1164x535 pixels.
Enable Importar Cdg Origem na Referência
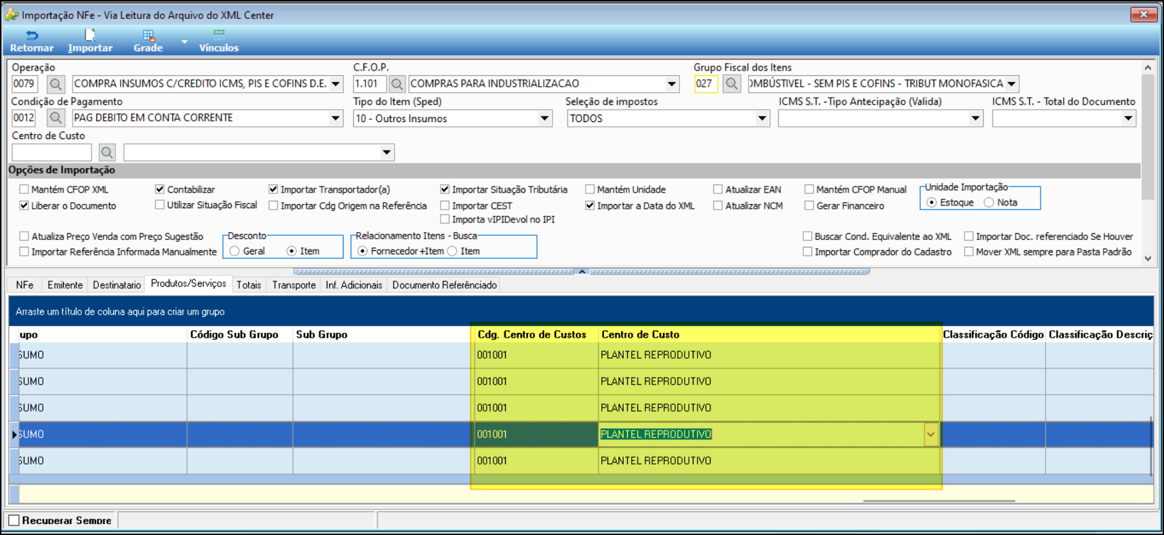(x=273, y=205)
